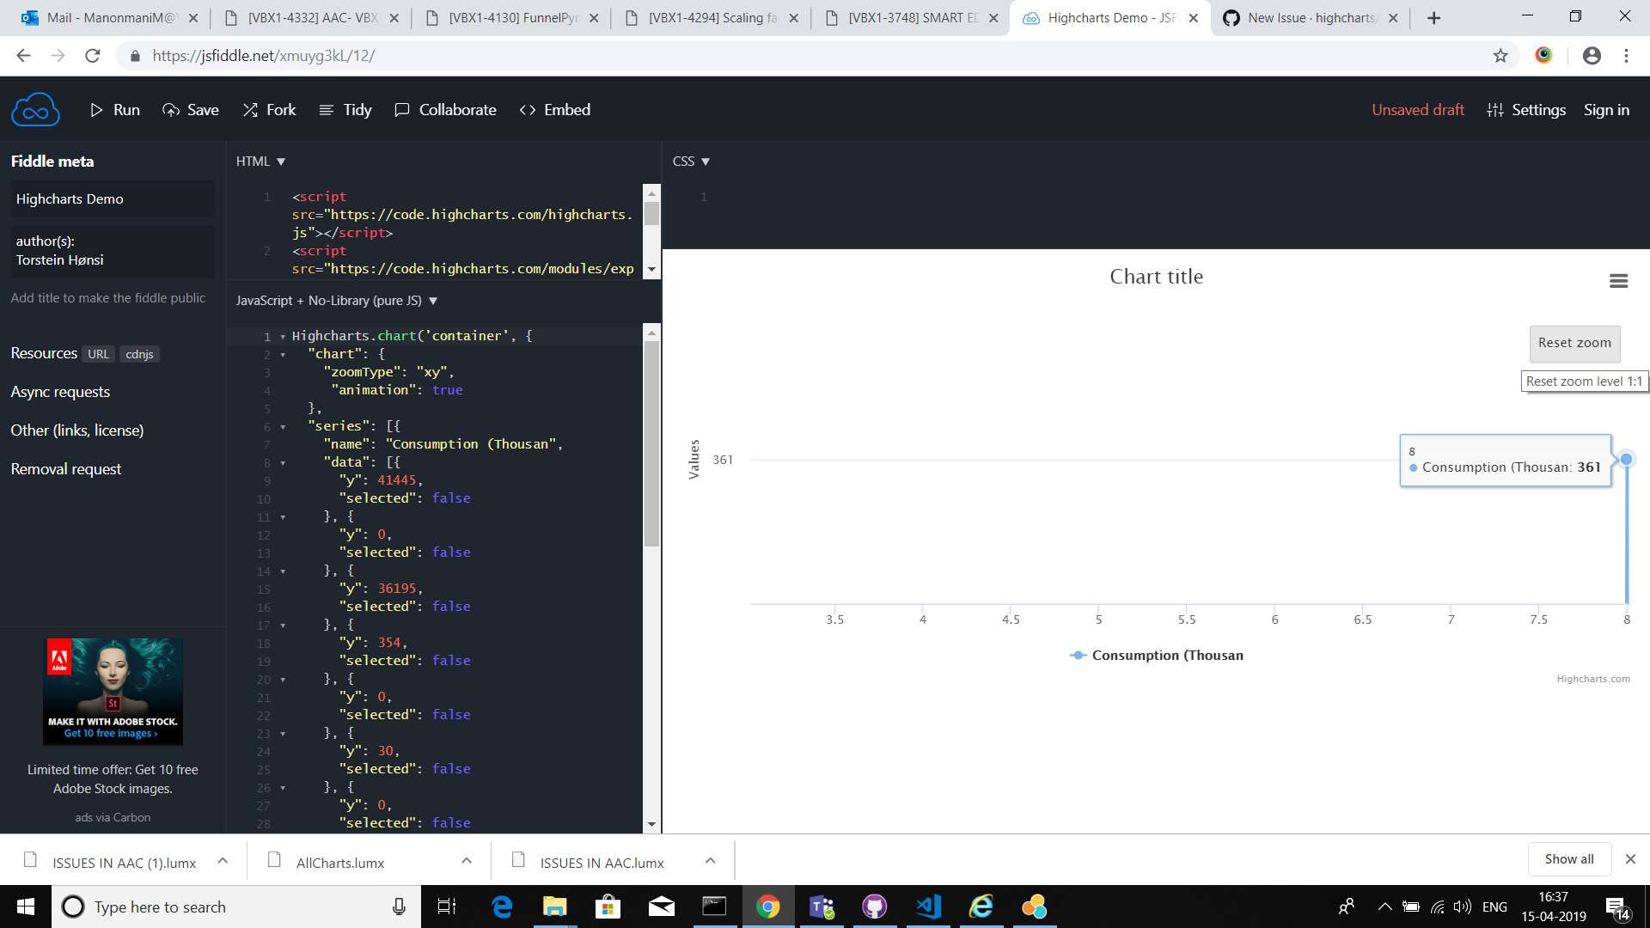The height and width of the screenshot is (928, 1650).
Task: Fork the current fiddle
Action: point(250,109)
